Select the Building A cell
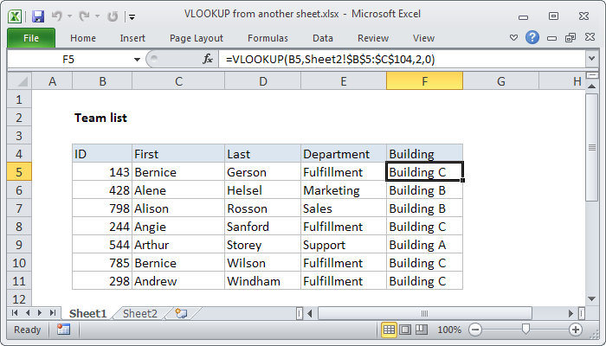The height and width of the screenshot is (346, 606). [x=424, y=245]
